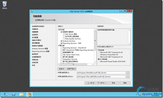Image resolution: width=163 pixels, height=98 pixels.
Task: Browse for the shared feature directory
Action: (128, 73)
